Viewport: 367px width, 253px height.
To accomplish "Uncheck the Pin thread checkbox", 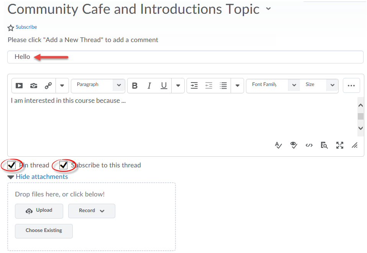I will pos(11,165).
